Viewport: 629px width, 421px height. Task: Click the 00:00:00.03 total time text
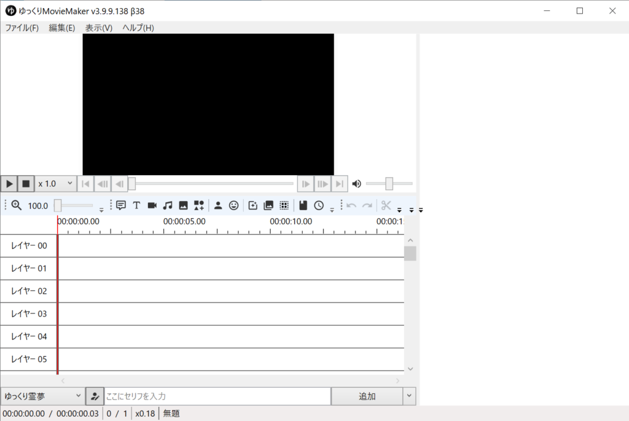77,414
